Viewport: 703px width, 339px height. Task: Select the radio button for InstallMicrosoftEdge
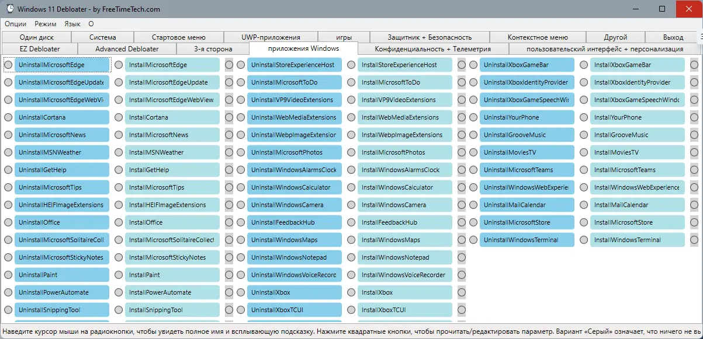coord(119,65)
